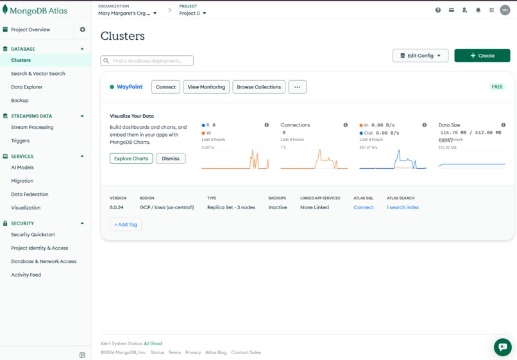This screenshot has height=360, width=517.
Task: Open the Edit Config dropdown
Action: 420,56
